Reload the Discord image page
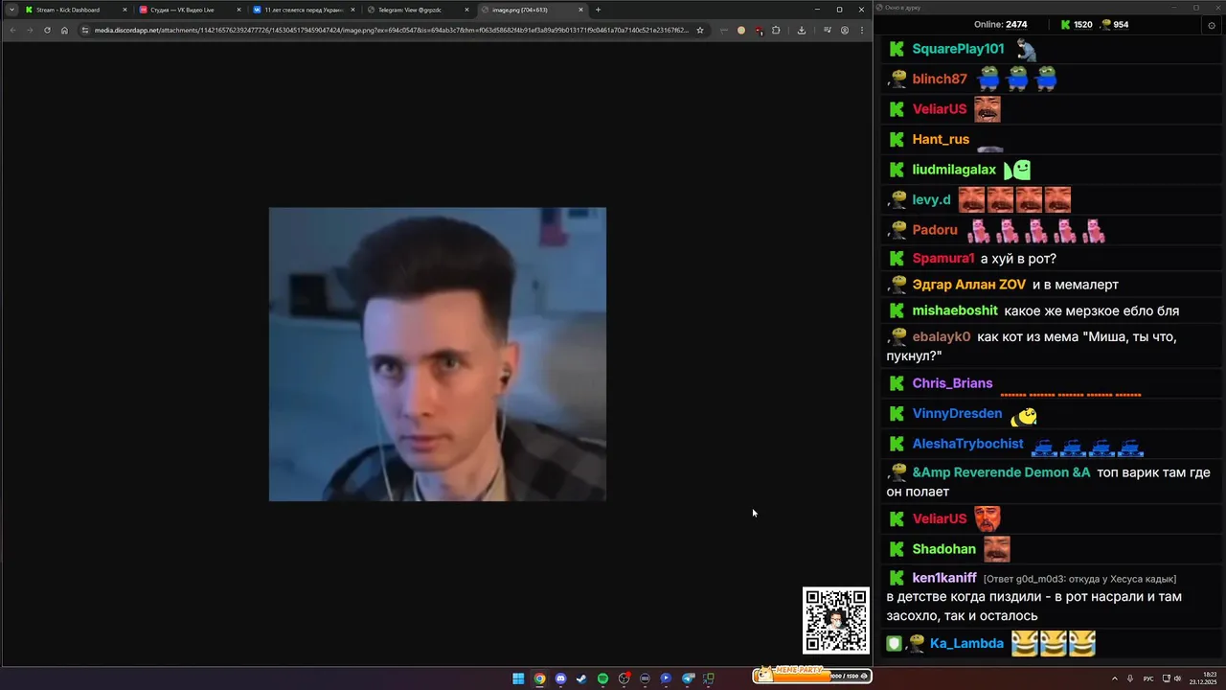 (x=47, y=30)
